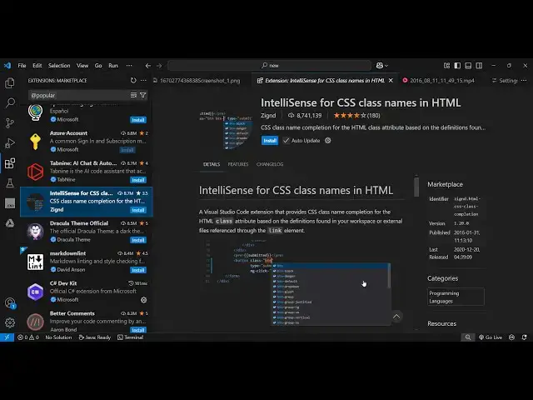Image resolution: width=533 pixels, height=400 pixels.
Task: Click the details pane vertical scrollbar
Action: click(416, 186)
